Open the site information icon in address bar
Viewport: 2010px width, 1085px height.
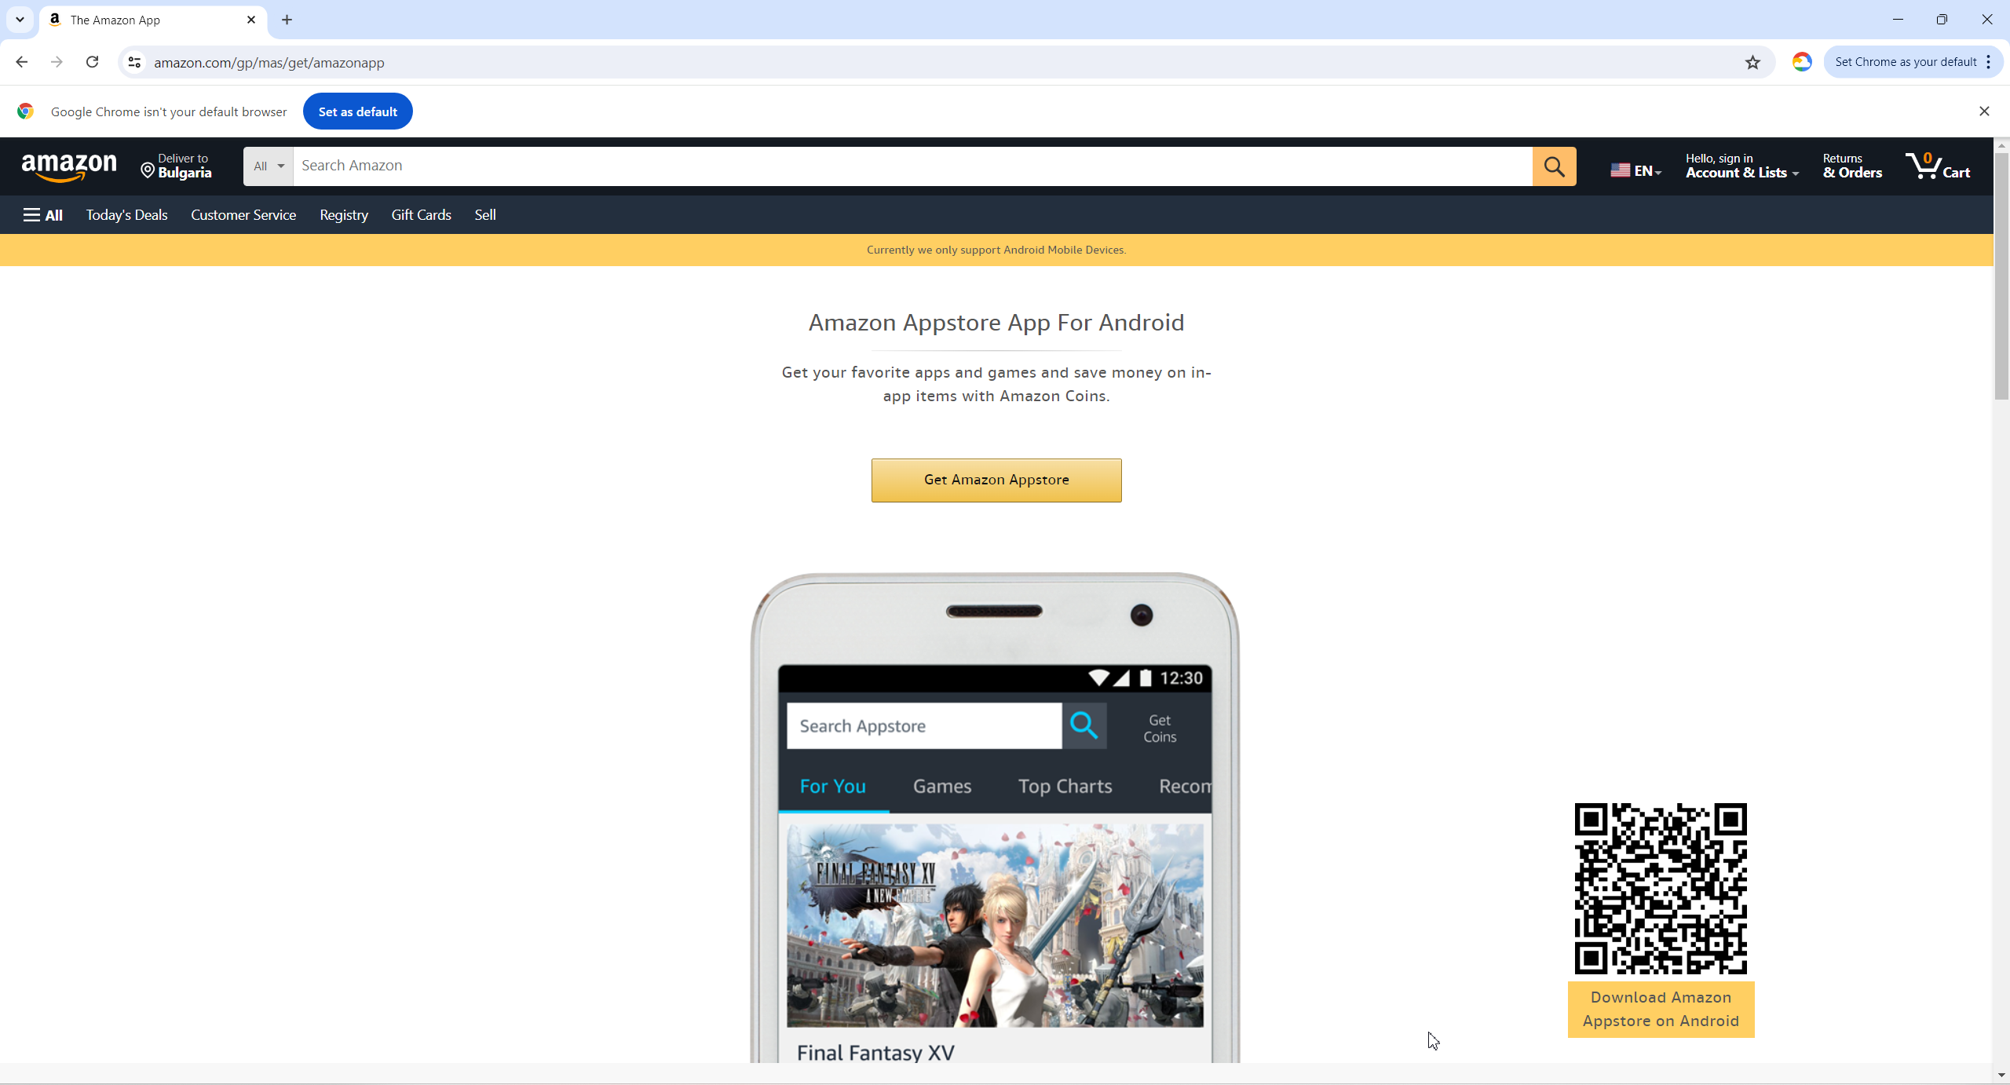[134, 62]
